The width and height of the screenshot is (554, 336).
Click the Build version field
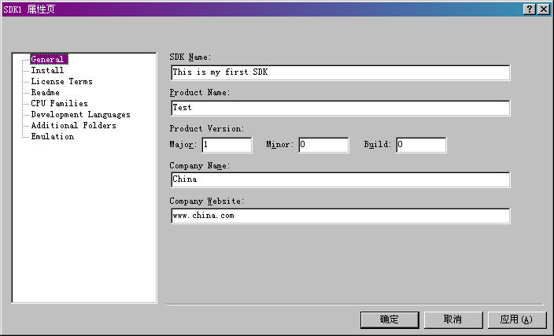point(421,145)
